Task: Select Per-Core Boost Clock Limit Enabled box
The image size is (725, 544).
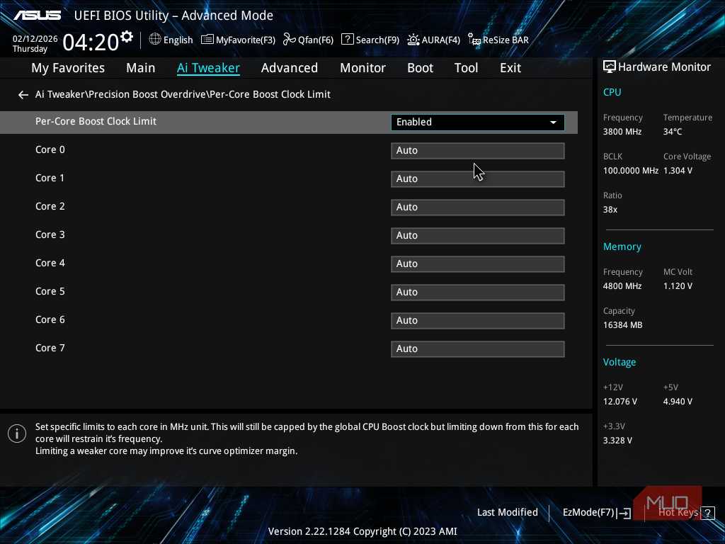Action: pos(478,123)
